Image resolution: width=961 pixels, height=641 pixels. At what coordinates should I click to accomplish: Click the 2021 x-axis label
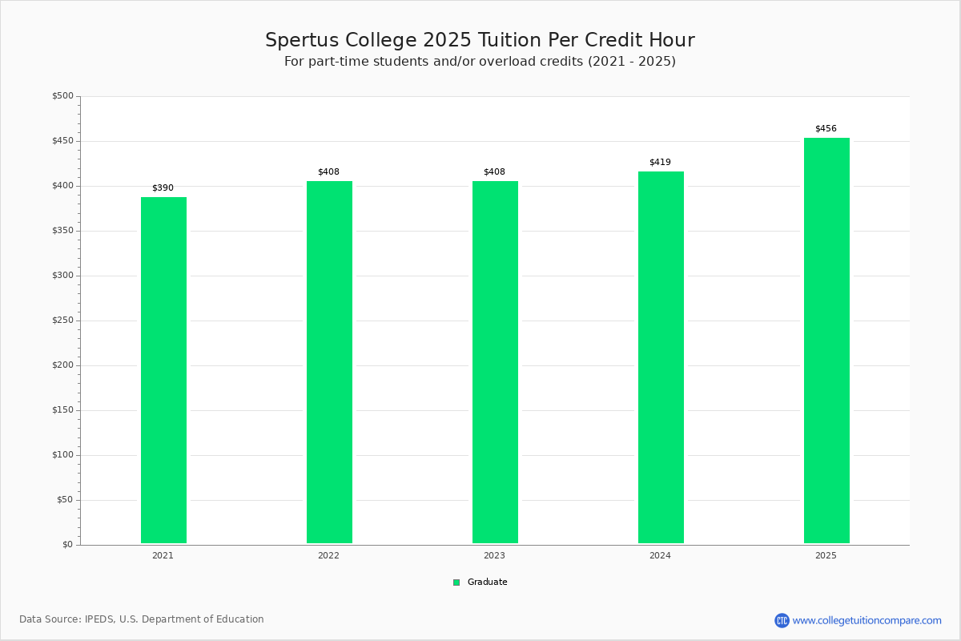163,556
